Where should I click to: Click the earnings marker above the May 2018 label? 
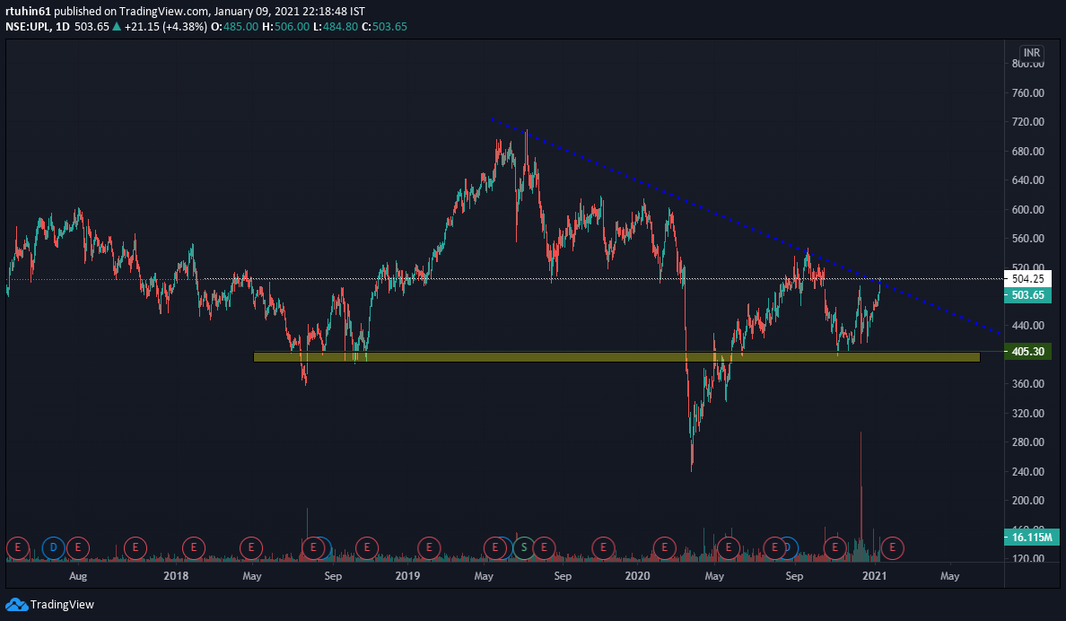pyautogui.click(x=251, y=547)
